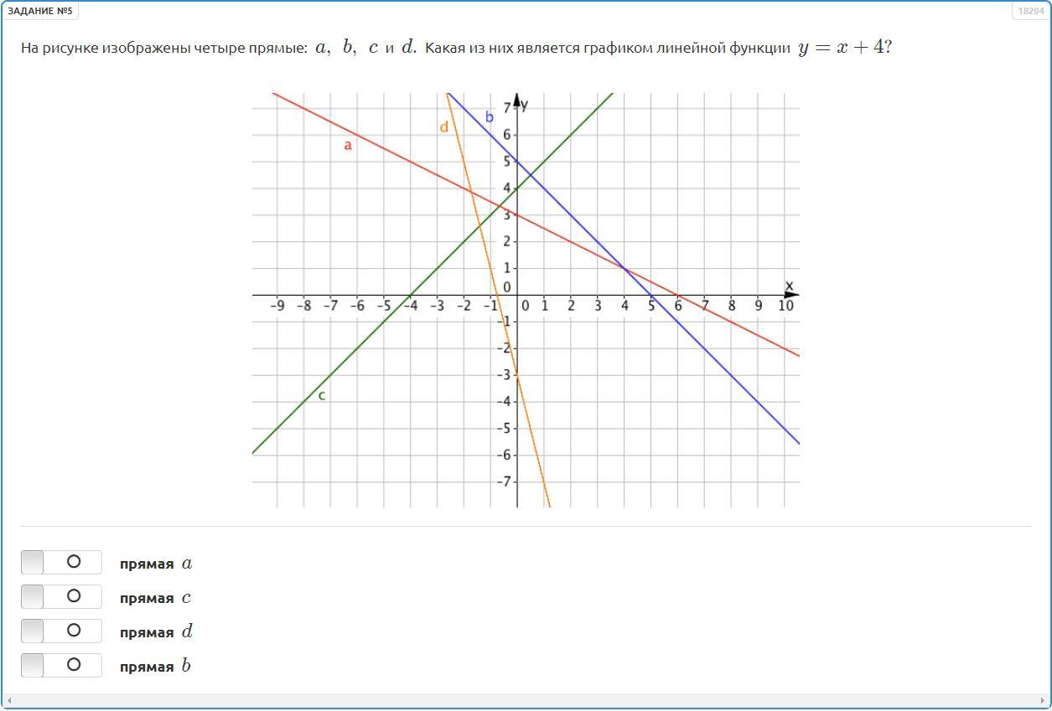Click the x-axis tick label 6
Screen dimensions: 1052x711
pyautogui.click(x=678, y=306)
